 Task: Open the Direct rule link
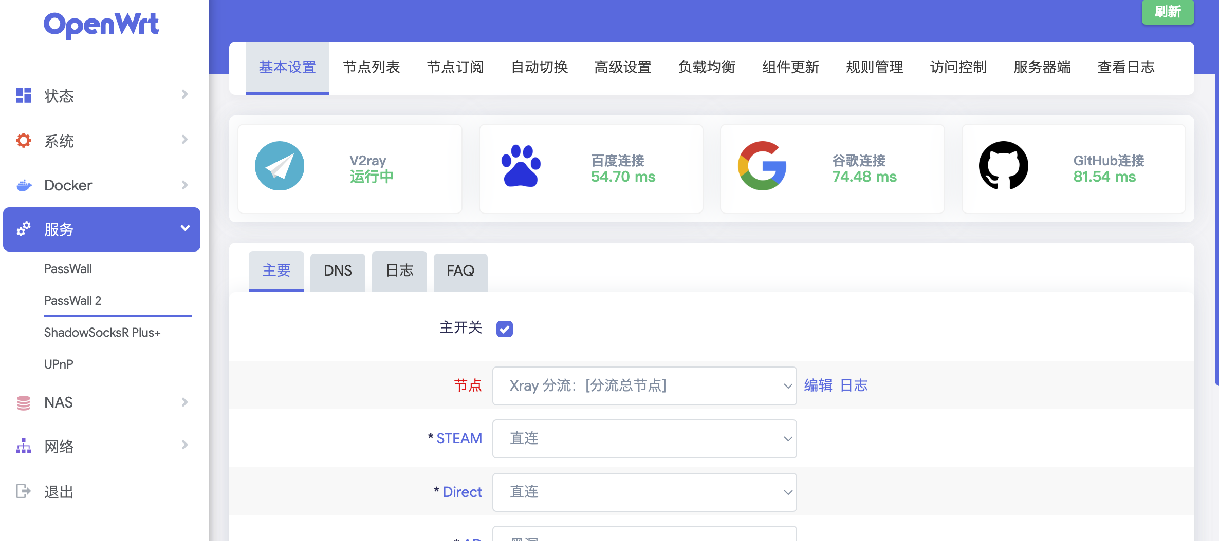(x=462, y=492)
